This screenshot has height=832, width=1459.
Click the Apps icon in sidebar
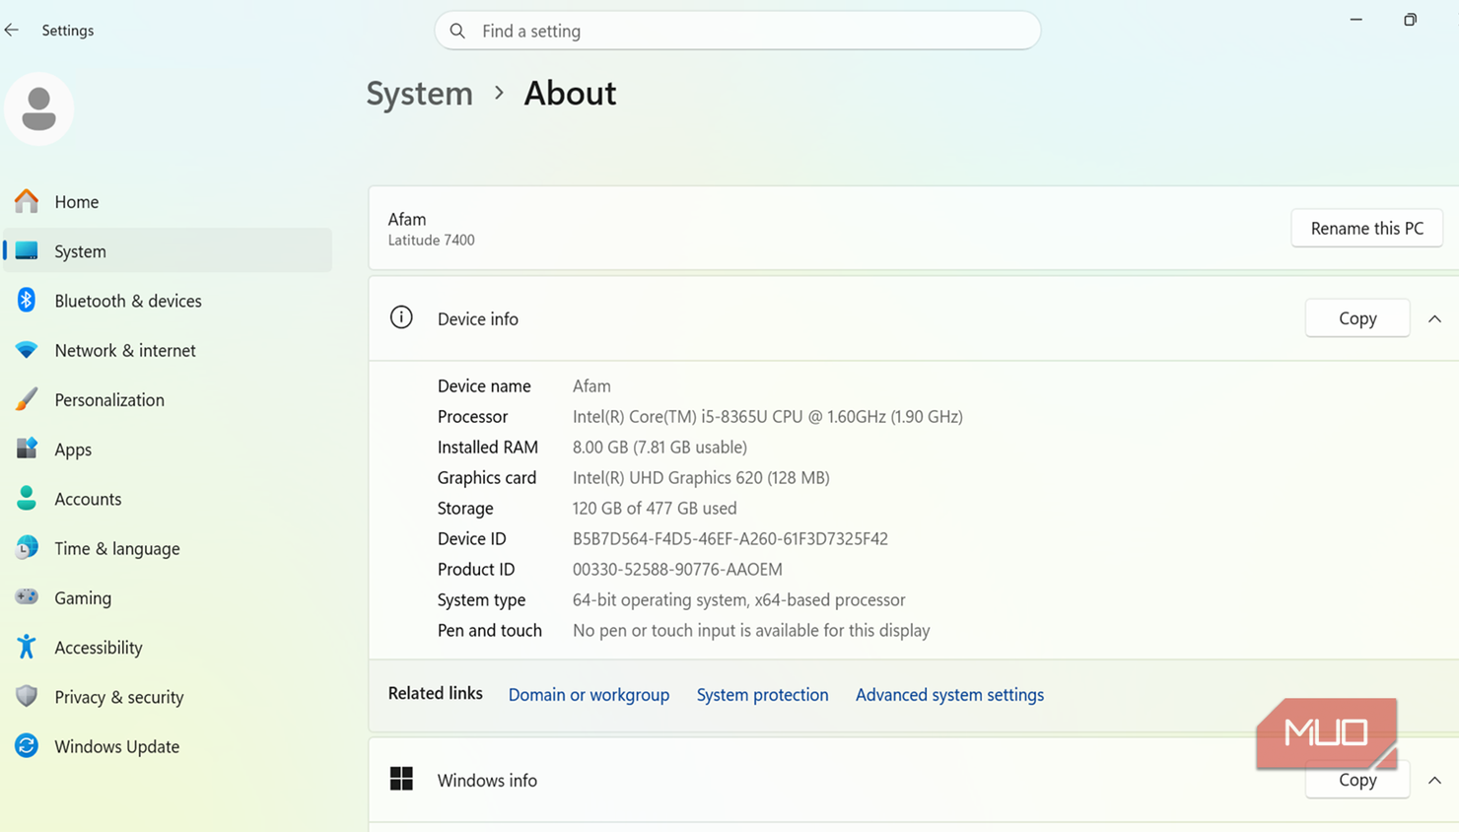coord(27,449)
